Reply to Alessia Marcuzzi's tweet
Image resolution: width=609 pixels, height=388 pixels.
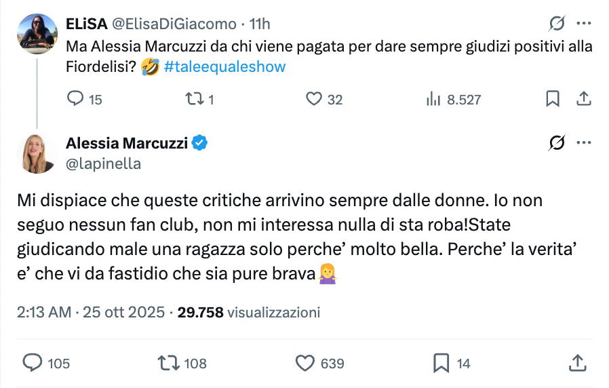(33, 363)
